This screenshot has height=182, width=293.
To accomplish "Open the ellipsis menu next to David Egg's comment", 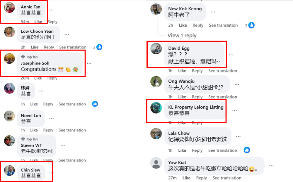I will pos(231,55).
